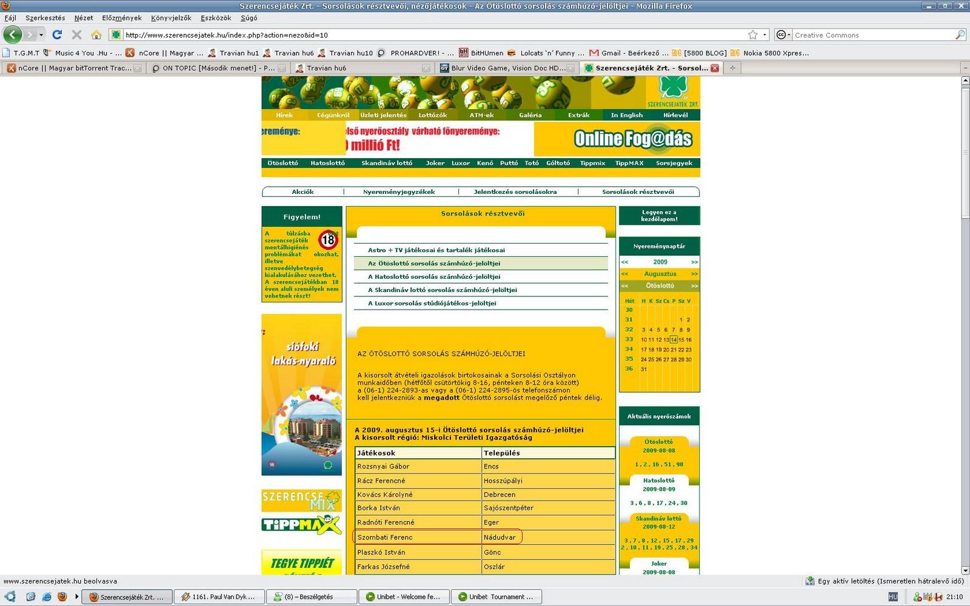The width and height of the screenshot is (970, 606).
Task: Switch to the Blur Video Game tab
Action: click(x=507, y=68)
